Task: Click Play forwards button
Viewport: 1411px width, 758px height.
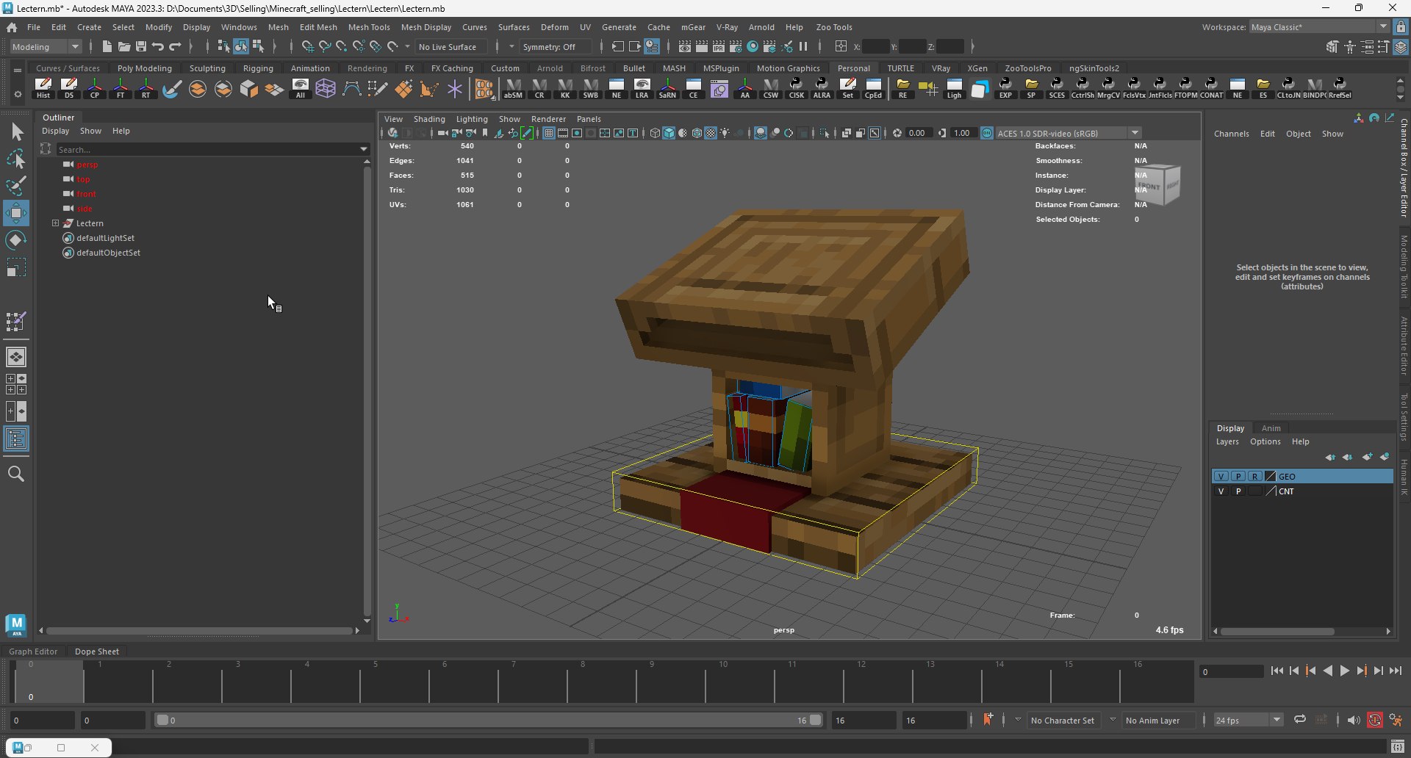Action: coord(1344,671)
